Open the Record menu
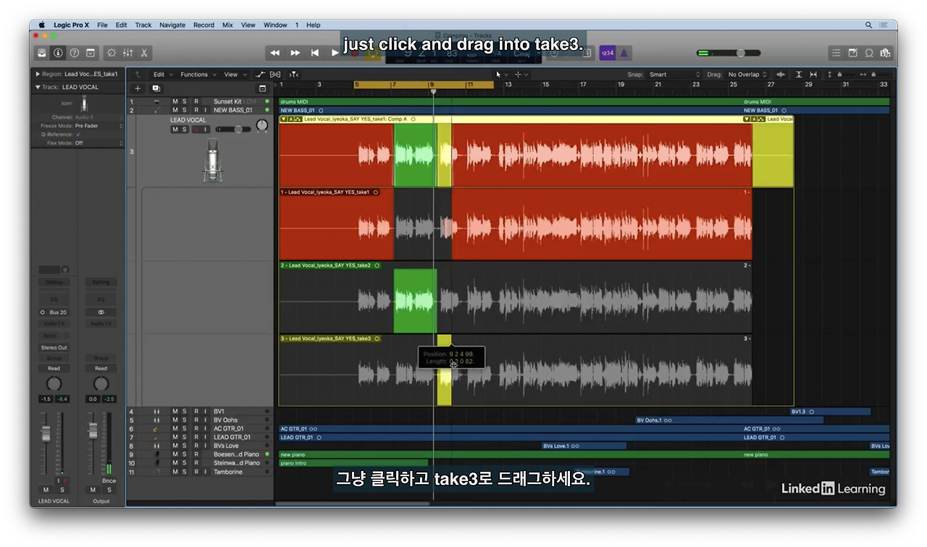This screenshot has width=927, height=547. [204, 25]
